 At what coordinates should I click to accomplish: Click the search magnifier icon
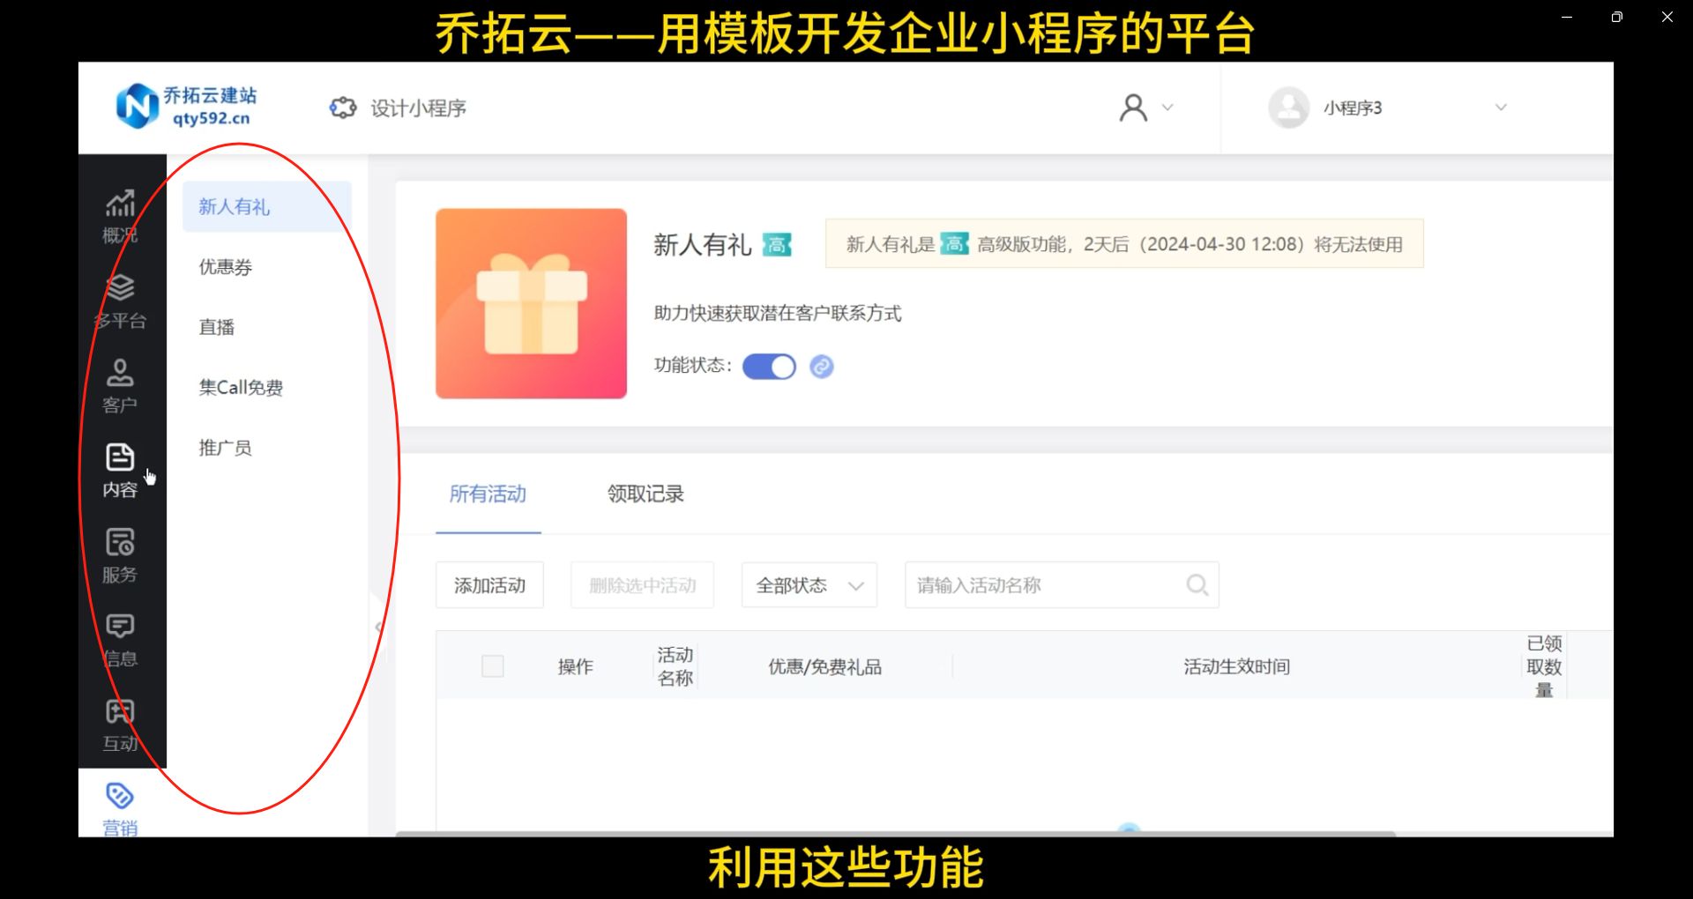[x=1197, y=584]
